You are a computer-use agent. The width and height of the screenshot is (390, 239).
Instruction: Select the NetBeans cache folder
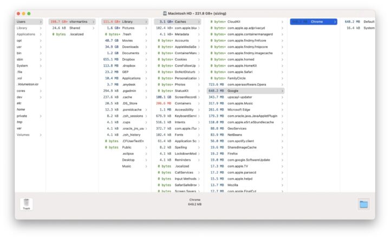246,135
